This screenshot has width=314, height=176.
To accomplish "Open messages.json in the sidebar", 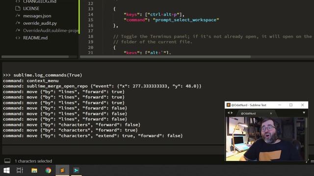I will coord(37,16).
